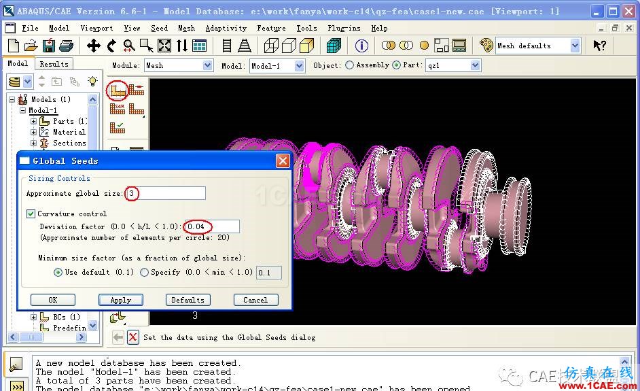
Task: Select the Specify minimum size radio button
Action: point(144,272)
